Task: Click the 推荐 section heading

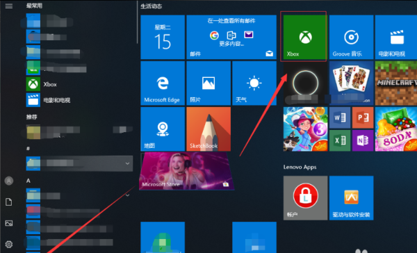Action: 32,117
